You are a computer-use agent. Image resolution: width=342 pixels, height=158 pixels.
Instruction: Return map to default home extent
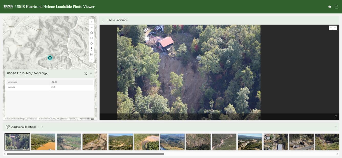(91, 33)
